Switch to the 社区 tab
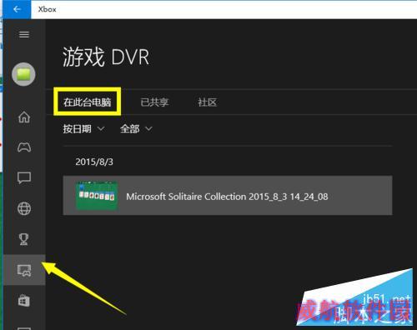 click(207, 102)
